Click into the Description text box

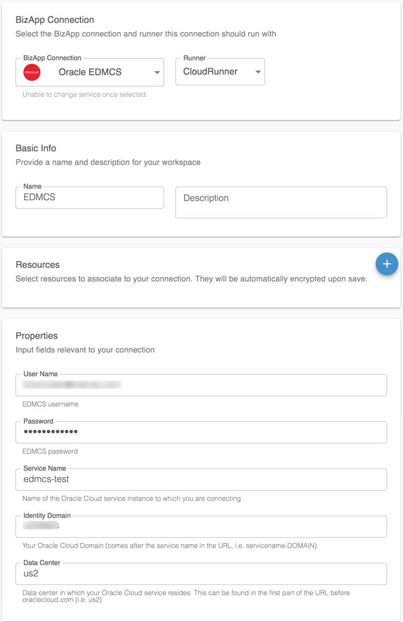281,202
